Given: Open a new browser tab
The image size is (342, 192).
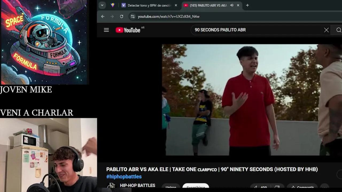Looking at the screenshot, I should [x=247, y=5].
